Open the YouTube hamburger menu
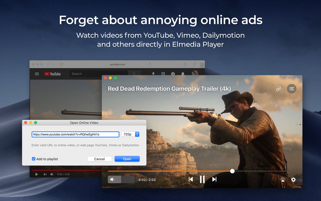The image size is (321, 201). click(37, 74)
